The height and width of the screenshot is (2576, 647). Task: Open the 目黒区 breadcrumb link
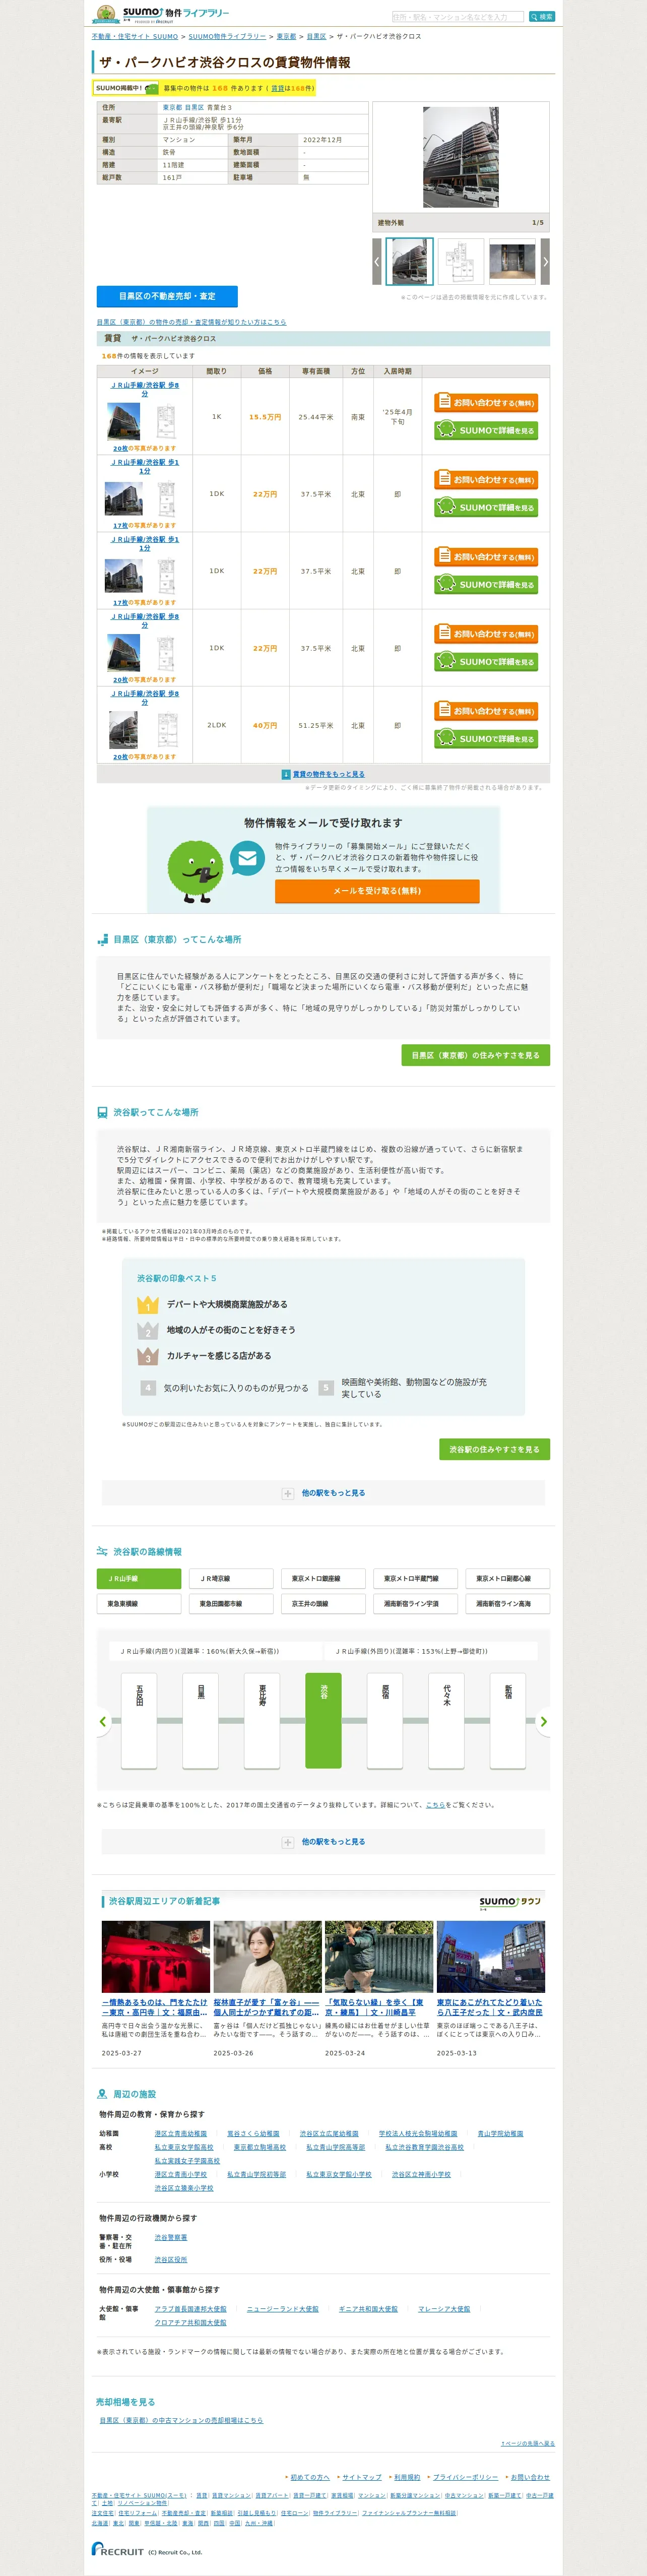pos(316,36)
